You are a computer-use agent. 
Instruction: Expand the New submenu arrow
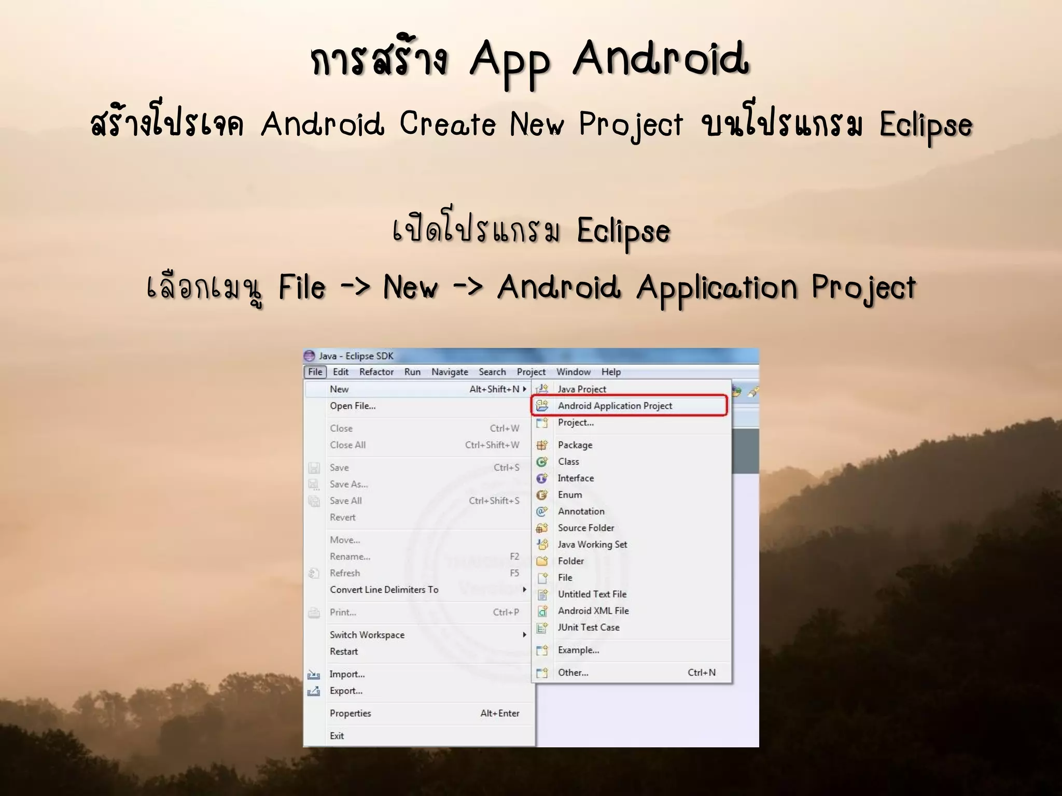[x=524, y=389]
